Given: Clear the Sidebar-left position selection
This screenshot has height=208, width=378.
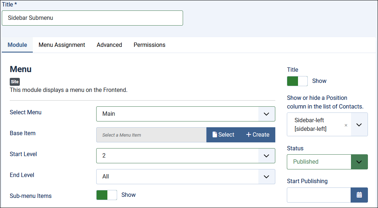Looking at the screenshot, I should (346, 125).
